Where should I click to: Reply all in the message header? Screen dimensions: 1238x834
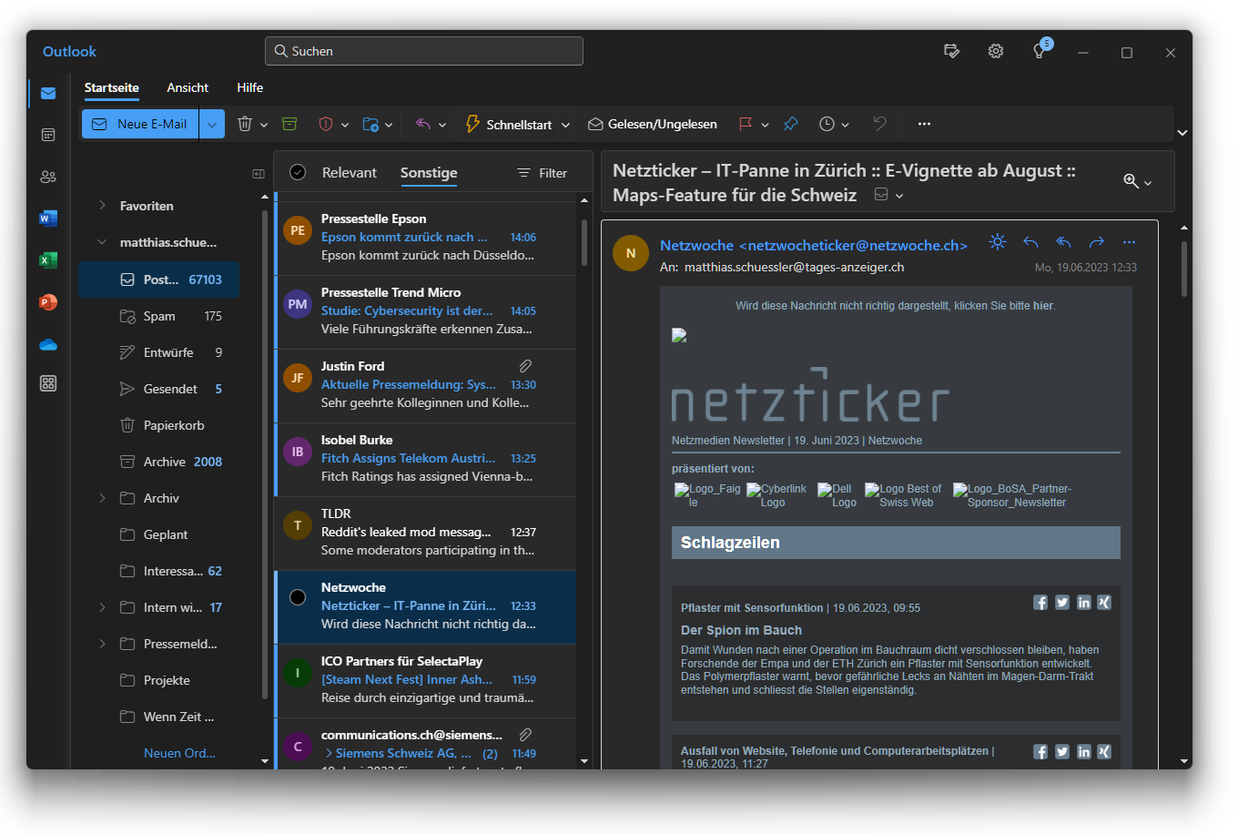coord(1063,242)
